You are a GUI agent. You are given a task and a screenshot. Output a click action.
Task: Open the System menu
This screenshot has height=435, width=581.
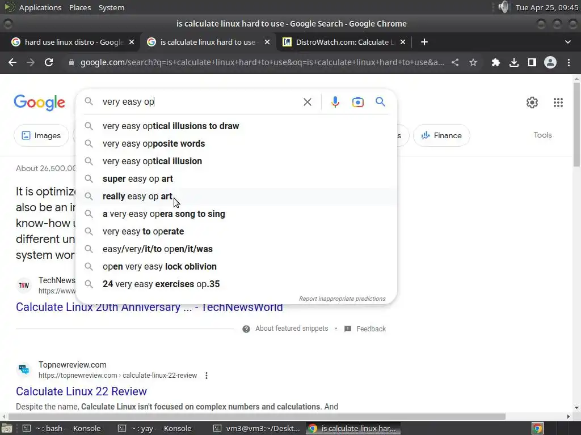click(111, 7)
